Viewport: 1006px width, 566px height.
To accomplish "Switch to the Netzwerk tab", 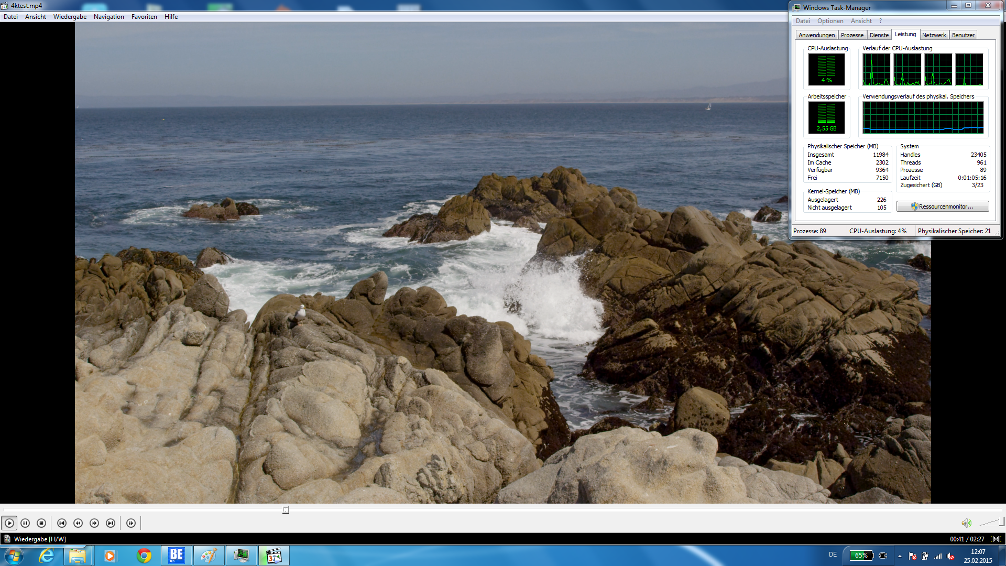I will tap(934, 35).
